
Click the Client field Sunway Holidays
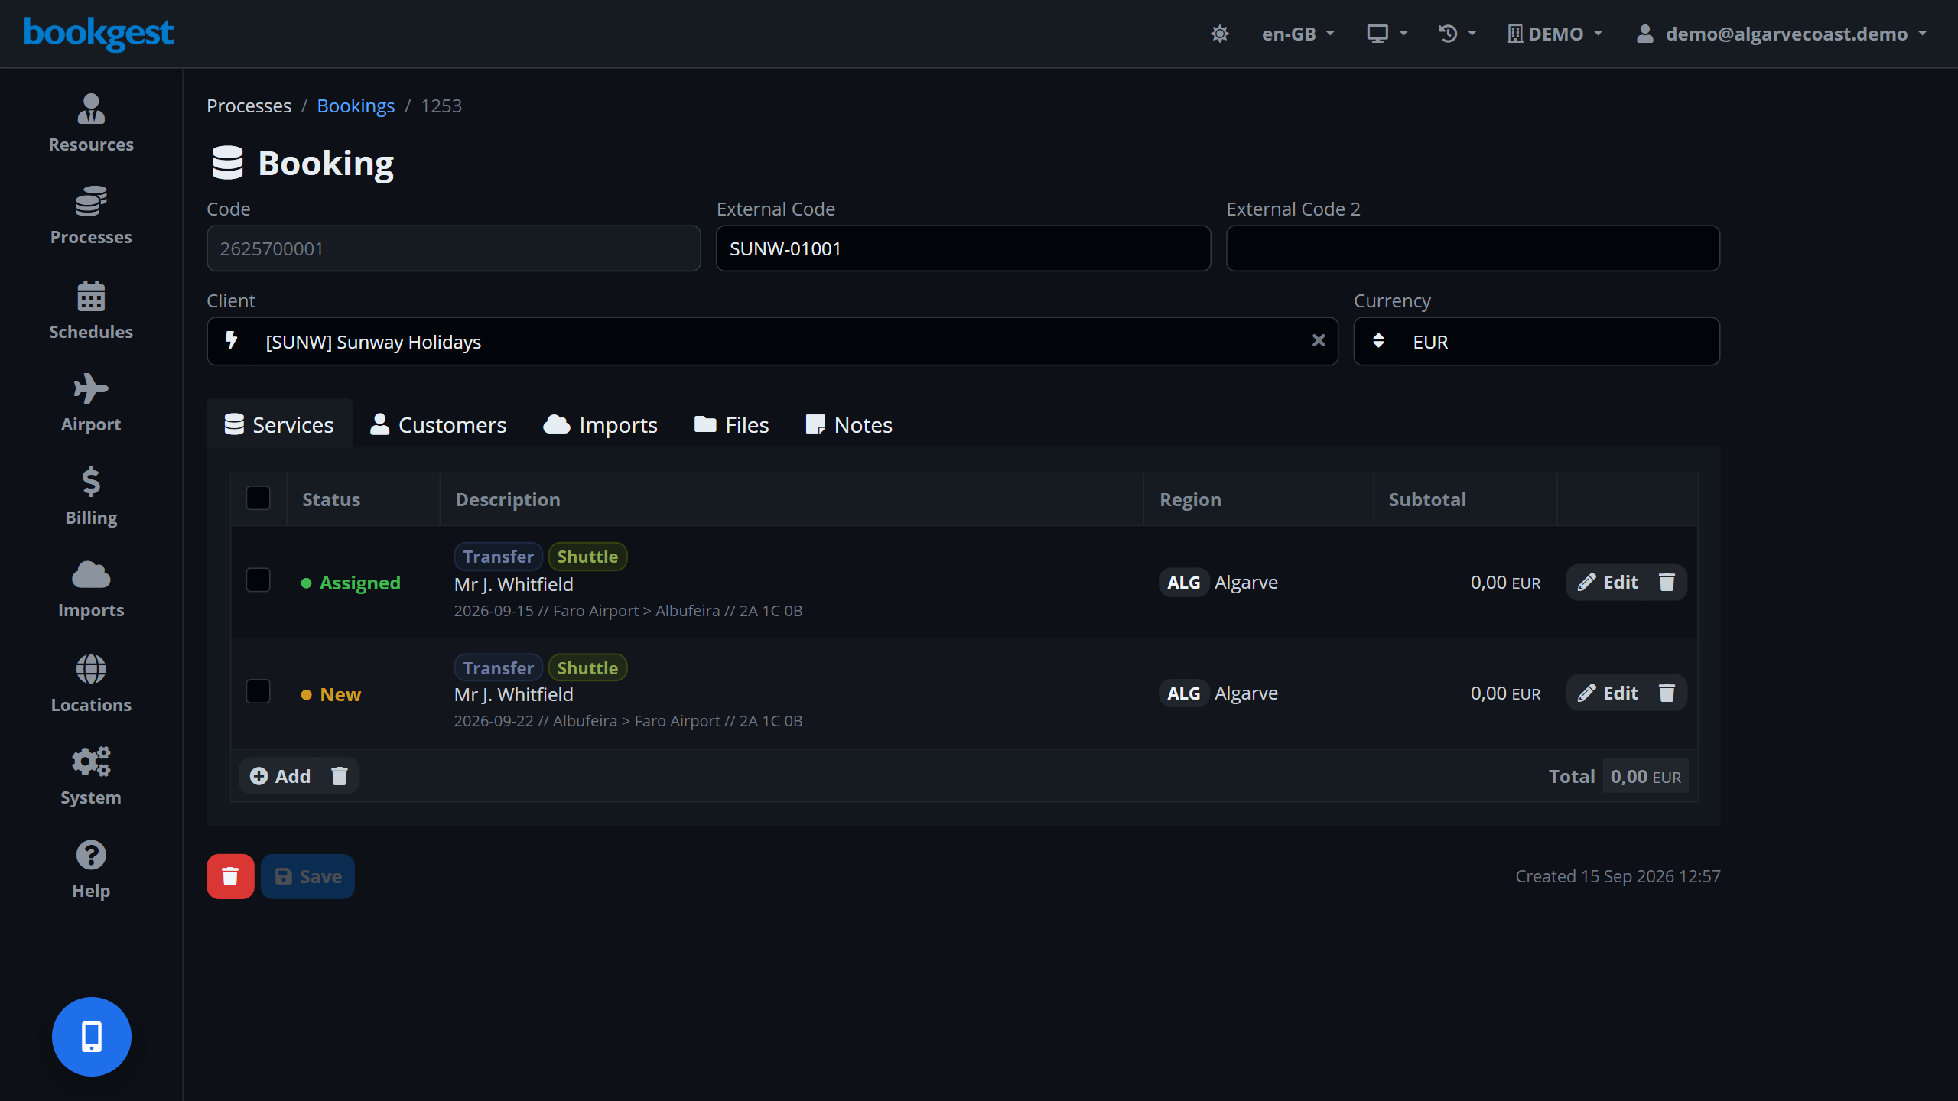coord(772,341)
